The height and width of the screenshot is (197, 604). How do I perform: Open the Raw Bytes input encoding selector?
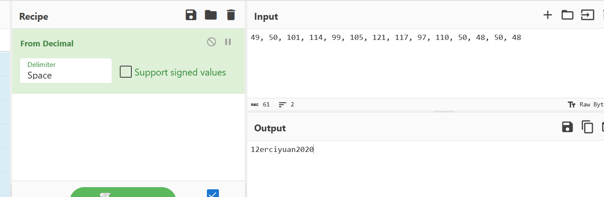[586, 105]
